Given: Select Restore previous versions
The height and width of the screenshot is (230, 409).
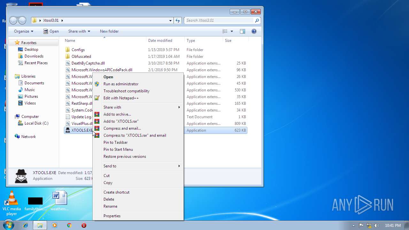Looking at the screenshot, I should coord(138,157).
